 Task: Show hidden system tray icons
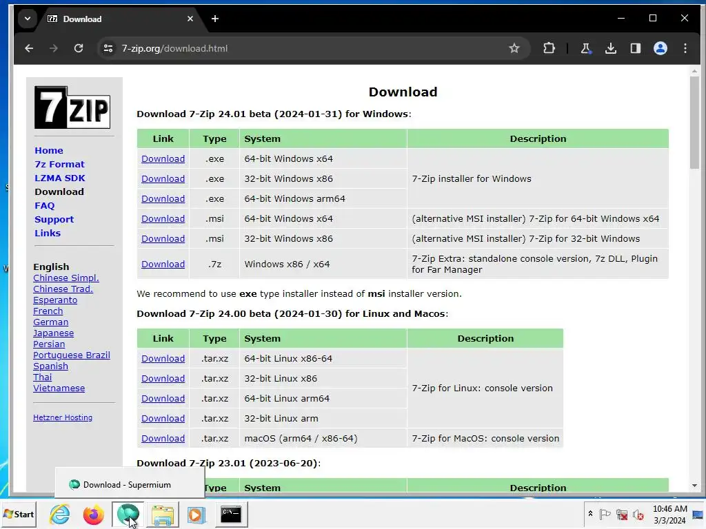pyautogui.click(x=590, y=514)
